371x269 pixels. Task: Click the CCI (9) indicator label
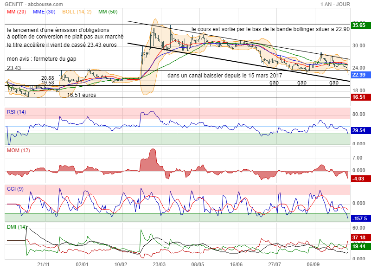pos(15,189)
